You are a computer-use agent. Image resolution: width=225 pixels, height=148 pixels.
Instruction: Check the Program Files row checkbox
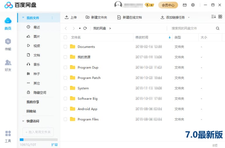tap(65, 119)
